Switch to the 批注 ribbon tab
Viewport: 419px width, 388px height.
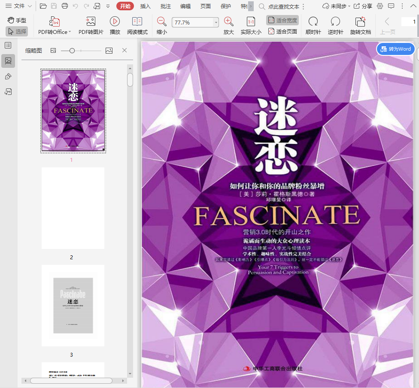click(x=165, y=6)
